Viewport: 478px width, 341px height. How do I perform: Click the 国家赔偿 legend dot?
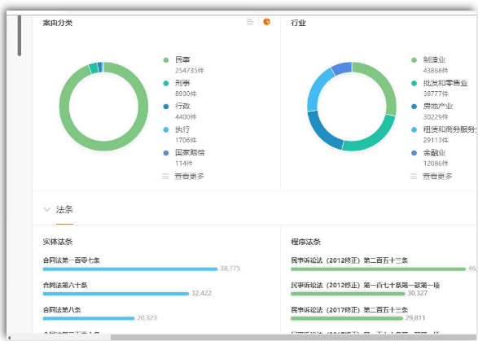pos(166,153)
